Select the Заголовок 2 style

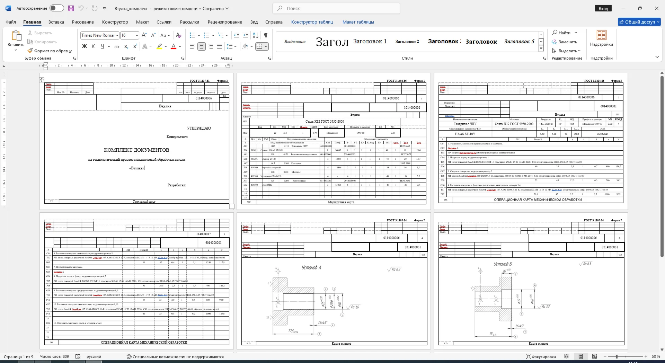(x=407, y=42)
